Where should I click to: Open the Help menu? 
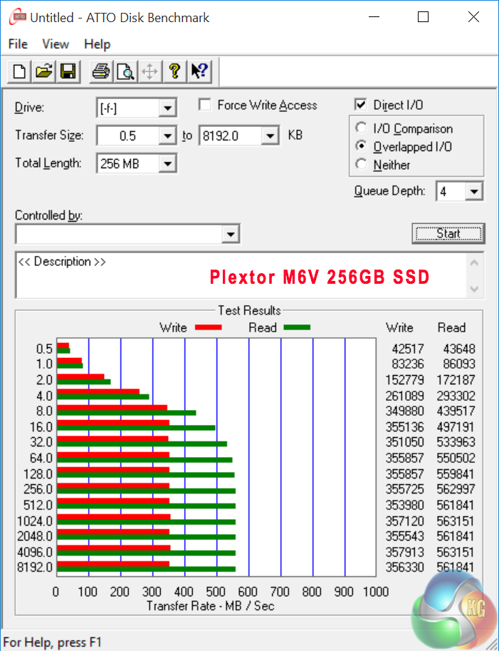click(x=97, y=44)
